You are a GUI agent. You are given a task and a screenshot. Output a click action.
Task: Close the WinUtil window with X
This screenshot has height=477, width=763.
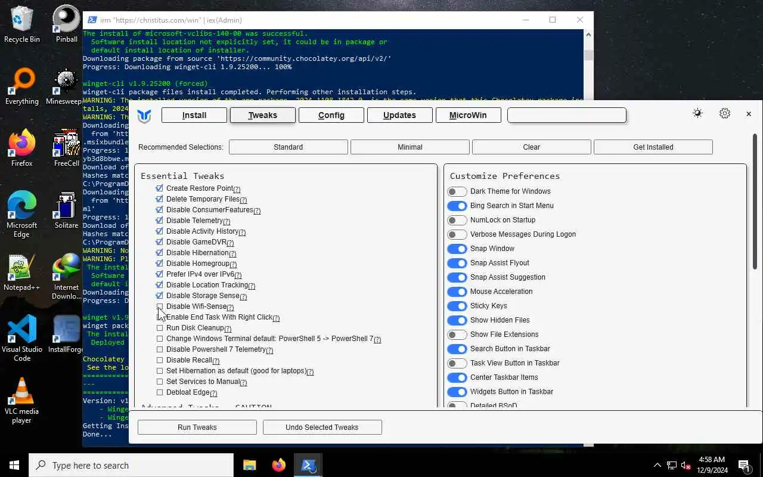tap(749, 113)
